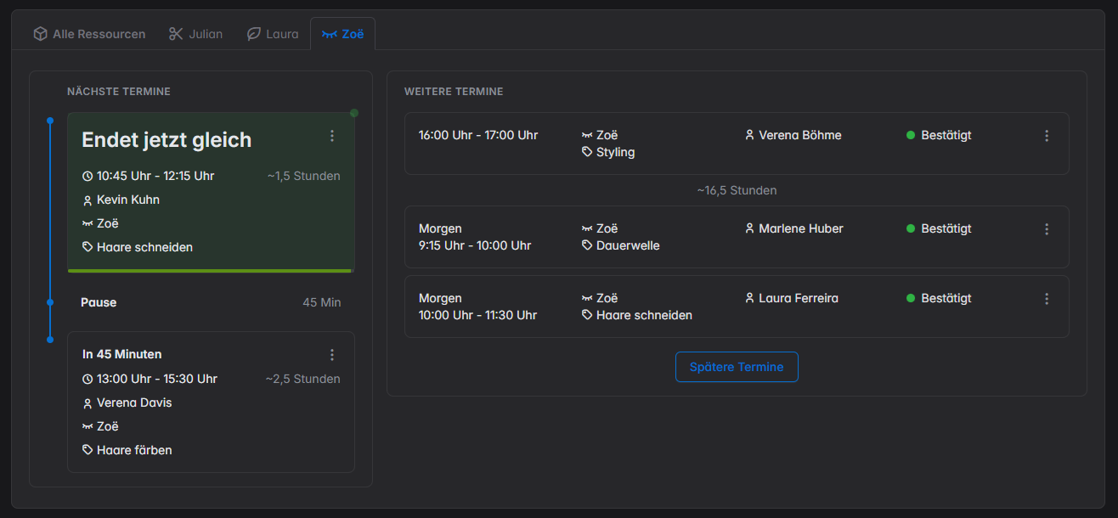Image resolution: width=1118 pixels, height=518 pixels.
Task: Click the Pause label in timeline
Action: [99, 302]
